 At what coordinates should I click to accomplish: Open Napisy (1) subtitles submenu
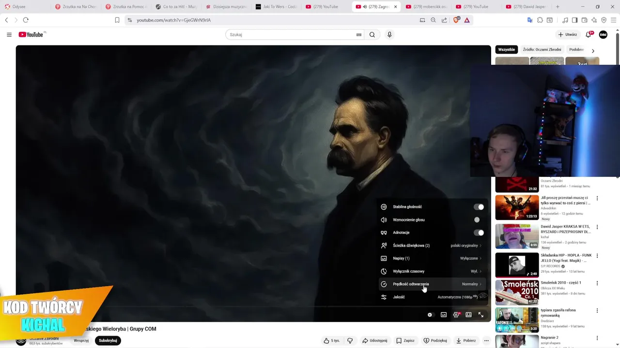click(432, 258)
